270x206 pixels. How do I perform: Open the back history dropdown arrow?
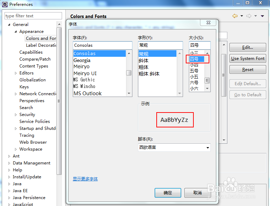pos(242,16)
